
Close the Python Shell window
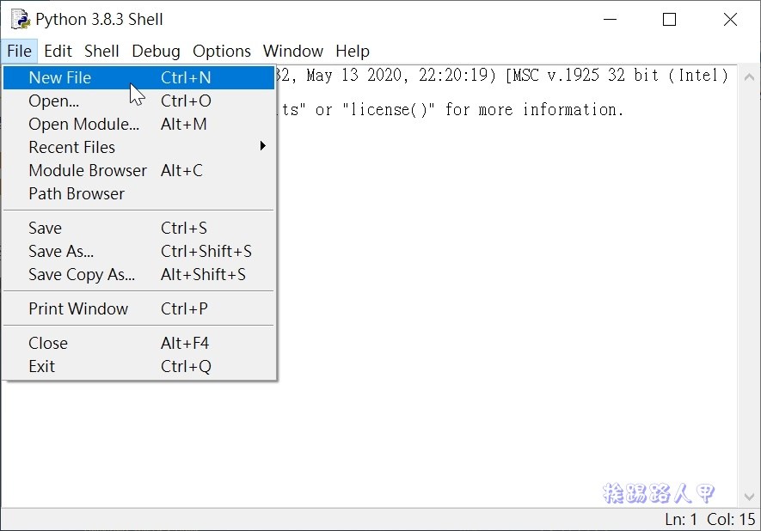pos(730,20)
